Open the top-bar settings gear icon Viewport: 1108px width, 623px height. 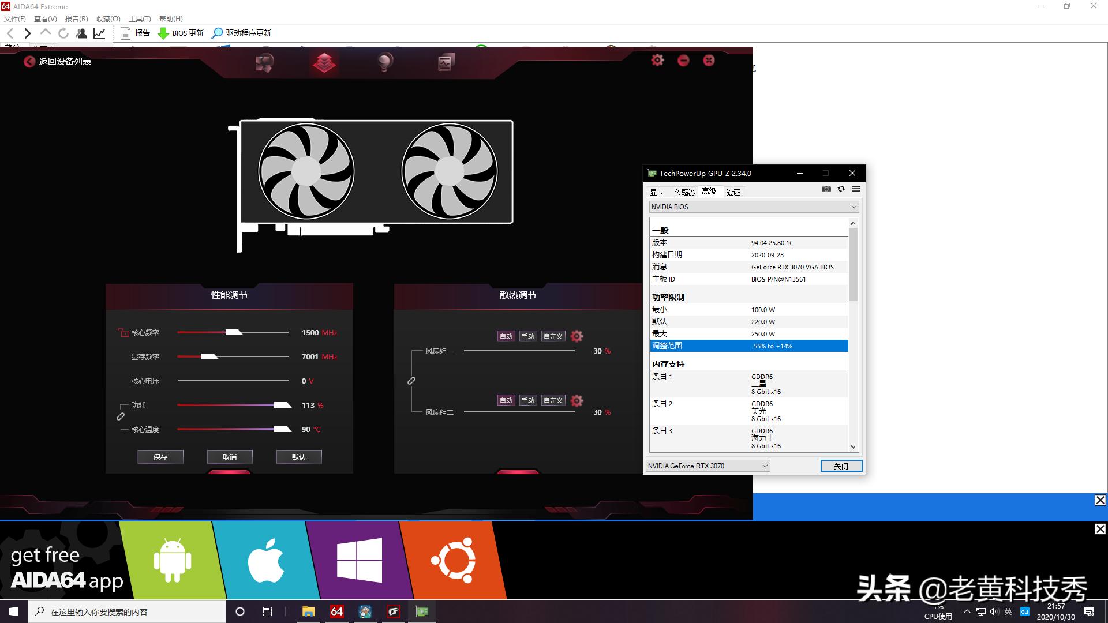pos(657,60)
